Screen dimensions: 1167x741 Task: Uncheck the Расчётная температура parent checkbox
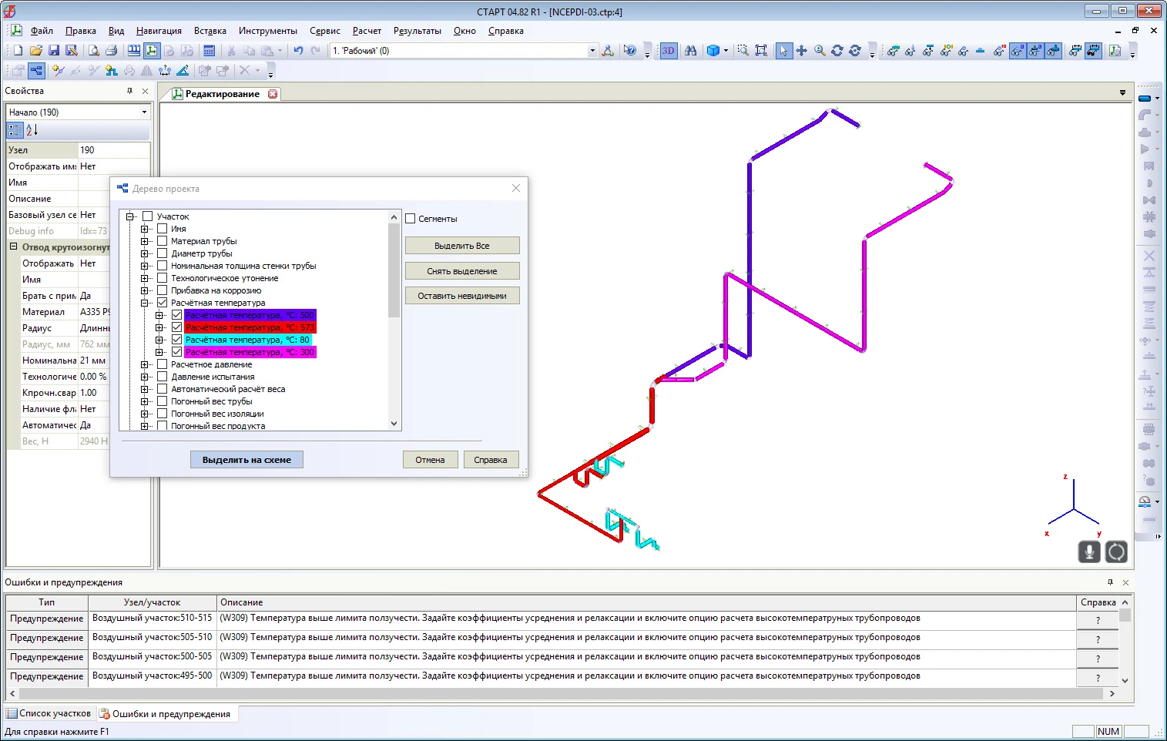click(163, 303)
